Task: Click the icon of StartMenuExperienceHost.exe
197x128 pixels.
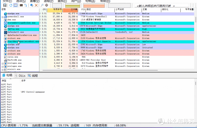Action: [6, 42]
